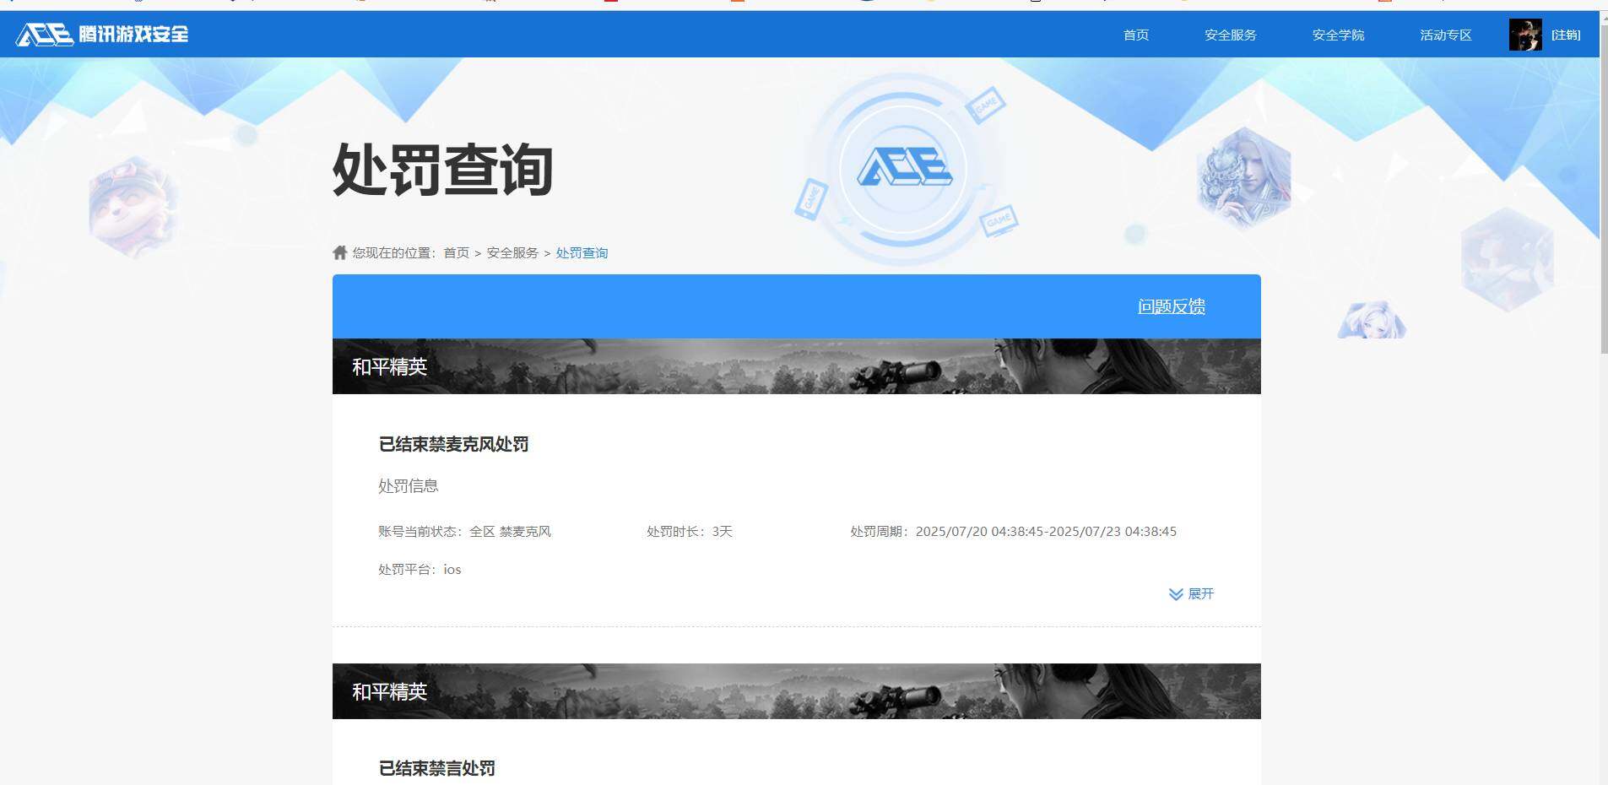The width and height of the screenshot is (1608, 785).
Task: Click the Tencent Game Security ACE logo
Action: (101, 34)
